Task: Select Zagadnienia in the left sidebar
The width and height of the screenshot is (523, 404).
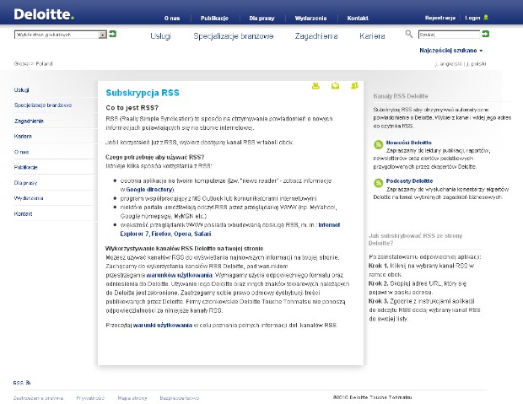Action: pyautogui.click(x=29, y=121)
